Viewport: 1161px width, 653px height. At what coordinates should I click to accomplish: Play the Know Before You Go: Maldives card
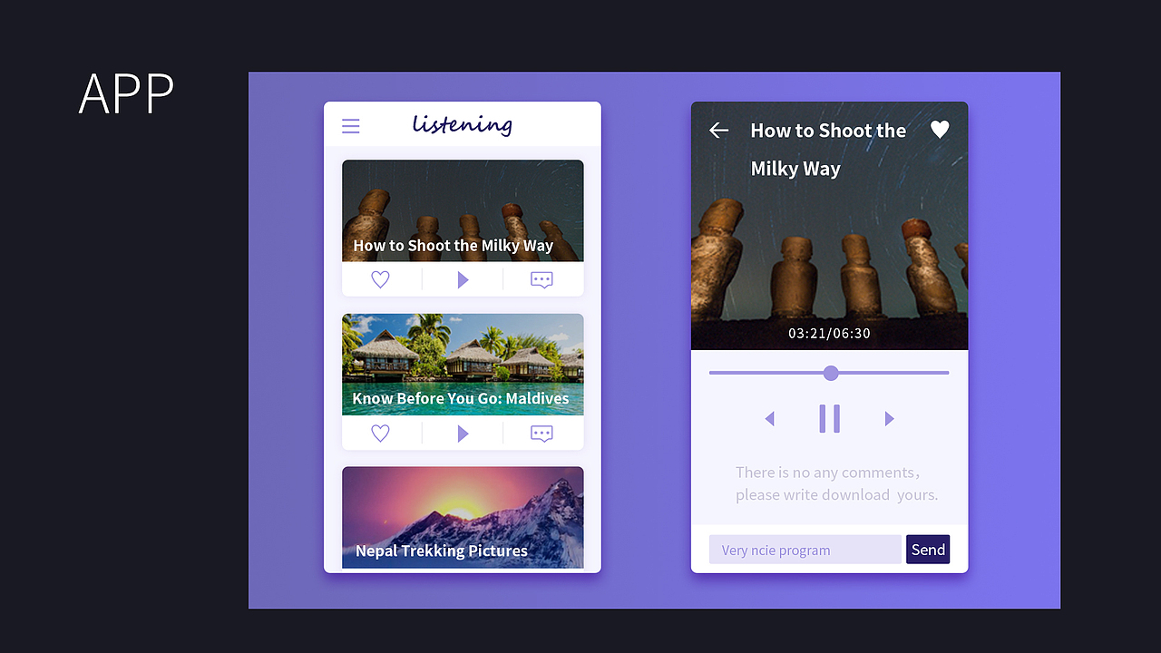point(463,433)
